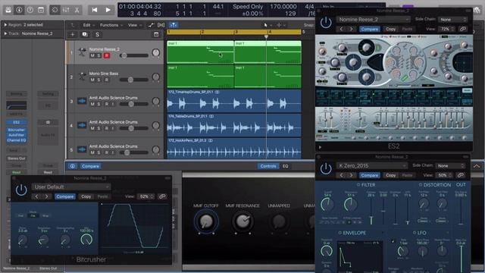Image resolution: width=485 pixels, height=273 pixels.
Task: Change AutoFilter View 50% dropdown
Action: [445, 175]
